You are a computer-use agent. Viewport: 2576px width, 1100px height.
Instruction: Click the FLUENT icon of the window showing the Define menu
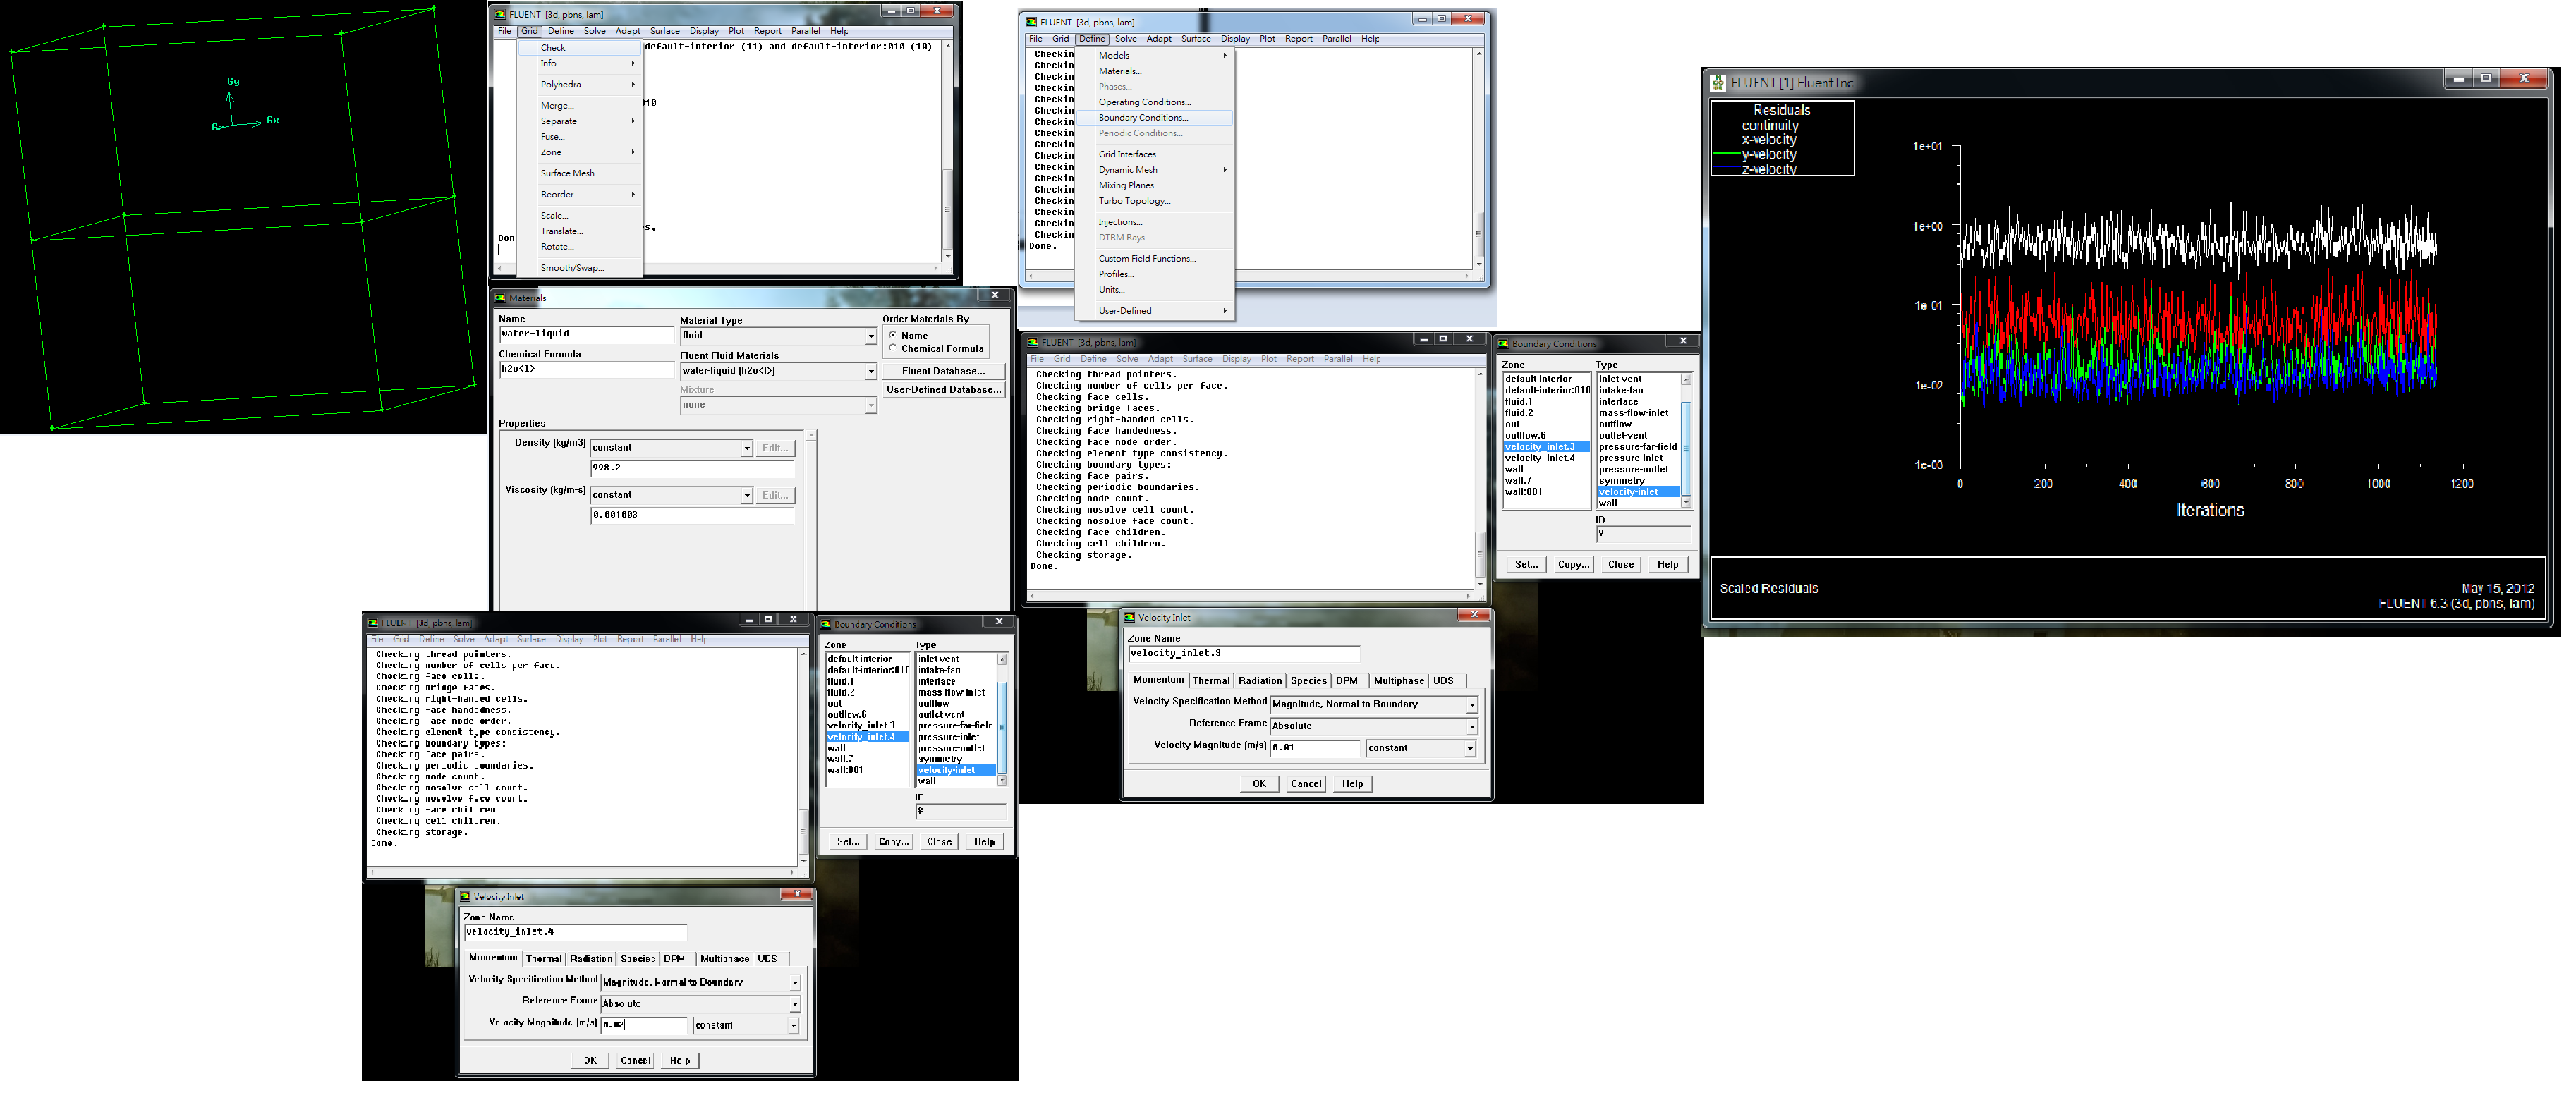click(x=1031, y=22)
